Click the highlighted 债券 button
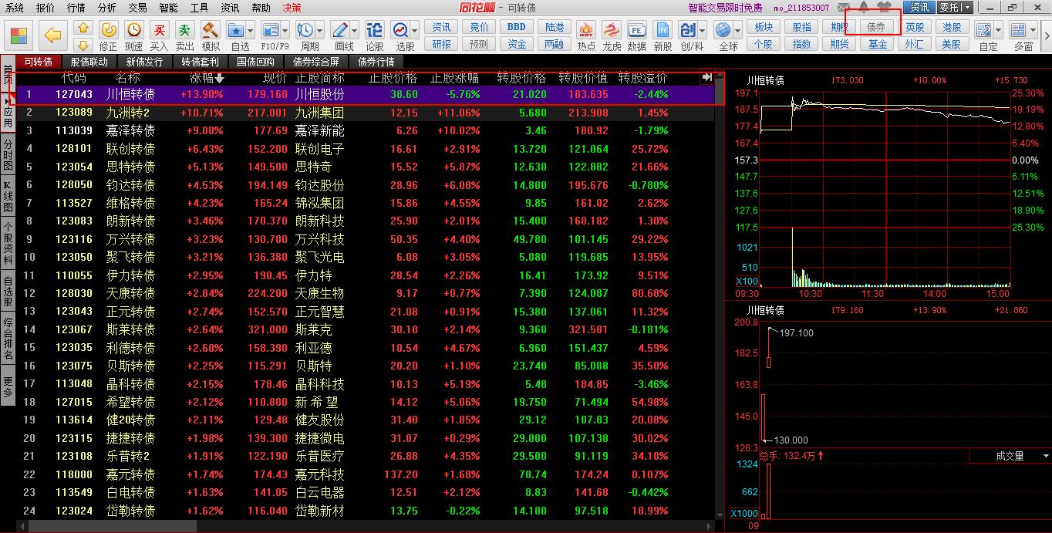 click(x=877, y=25)
